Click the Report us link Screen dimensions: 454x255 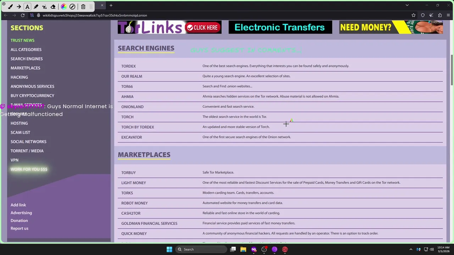[20, 228]
